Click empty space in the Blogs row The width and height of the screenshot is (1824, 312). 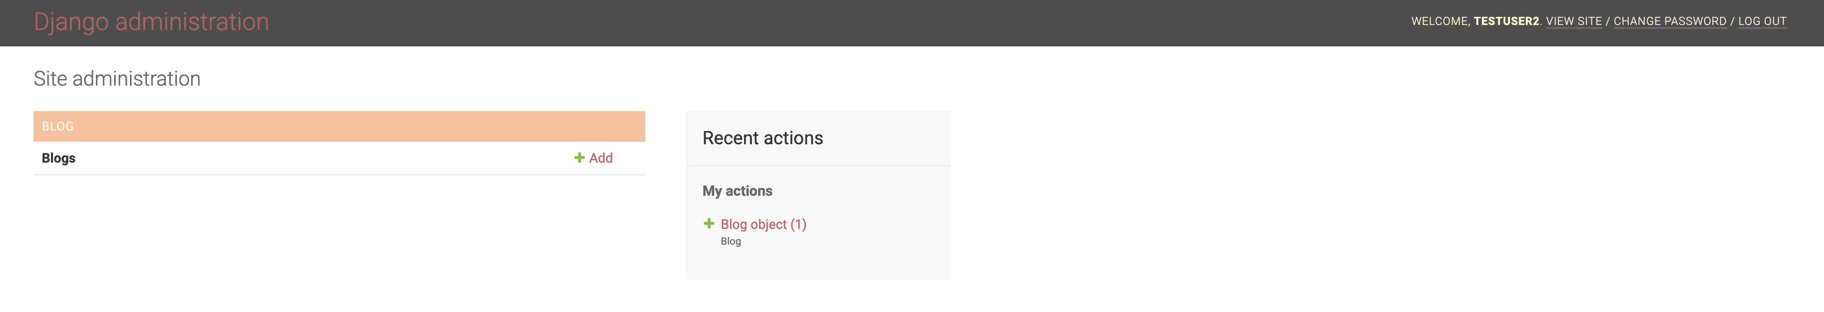(x=319, y=158)
